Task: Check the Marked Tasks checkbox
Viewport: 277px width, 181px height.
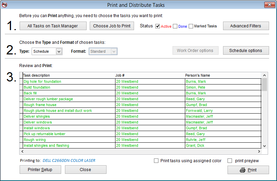Action: (191, 26)
